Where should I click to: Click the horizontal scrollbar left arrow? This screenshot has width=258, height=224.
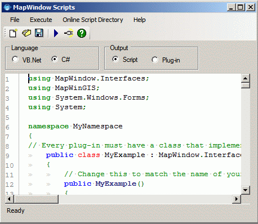pyautogui.click(x=10, y=199)
